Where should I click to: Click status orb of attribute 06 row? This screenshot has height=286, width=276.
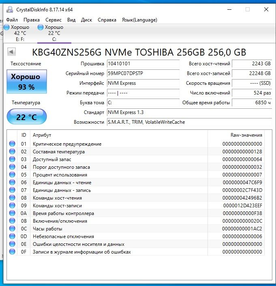(x=12, y=182)
